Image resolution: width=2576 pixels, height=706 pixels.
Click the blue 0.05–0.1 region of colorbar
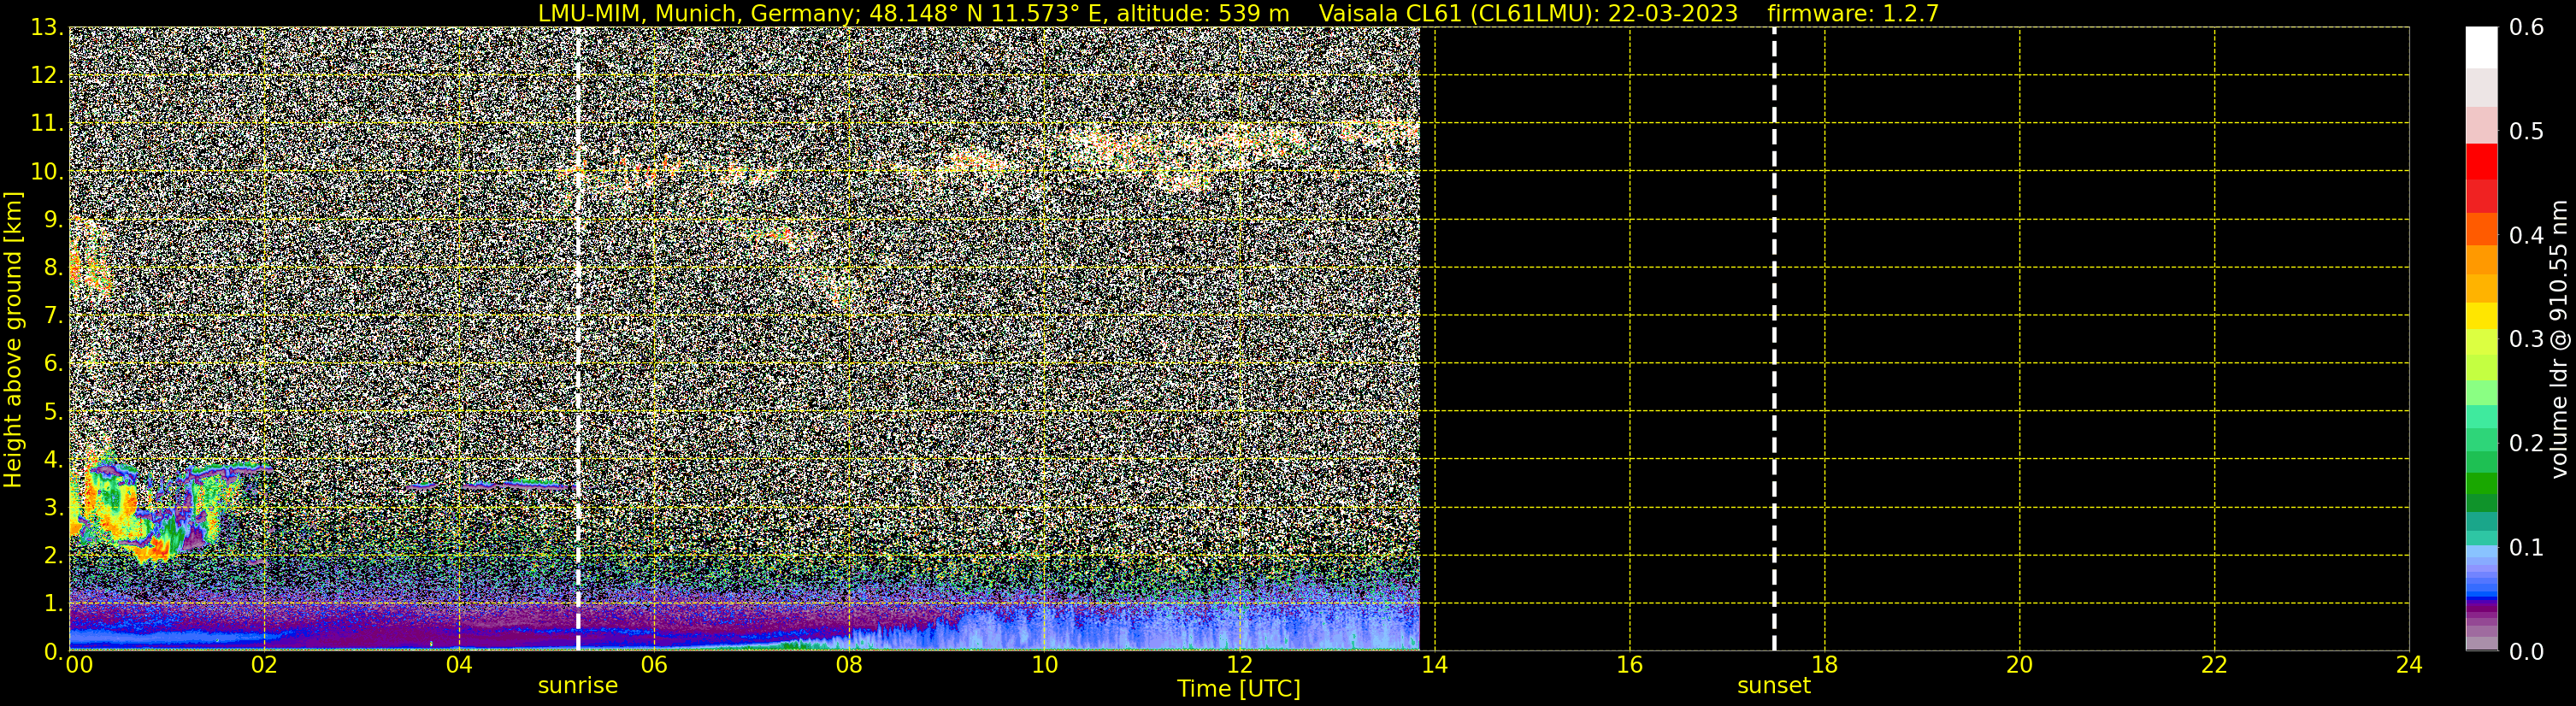click(2481, 573)
